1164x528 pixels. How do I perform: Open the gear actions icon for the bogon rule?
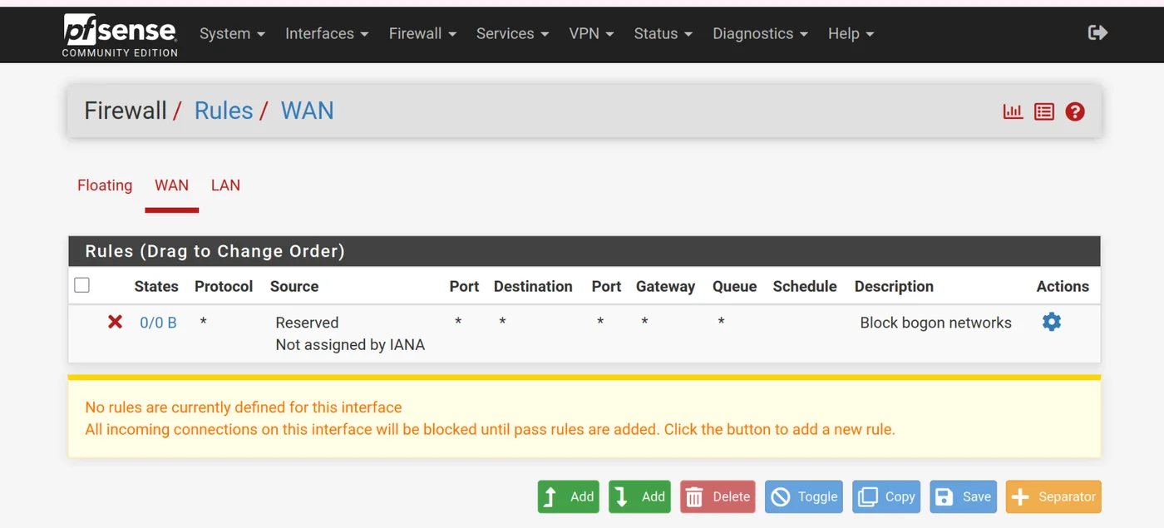click(1051, 322)
